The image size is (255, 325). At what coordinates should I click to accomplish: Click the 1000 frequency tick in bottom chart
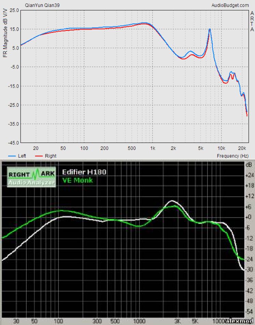click(139, 322)
